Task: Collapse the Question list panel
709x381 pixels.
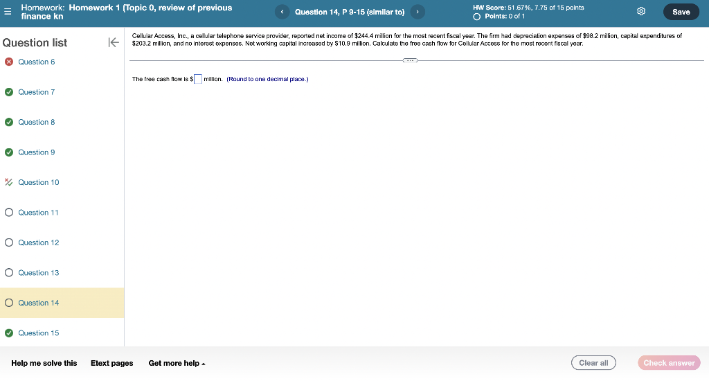Action: tap(114, 42)
